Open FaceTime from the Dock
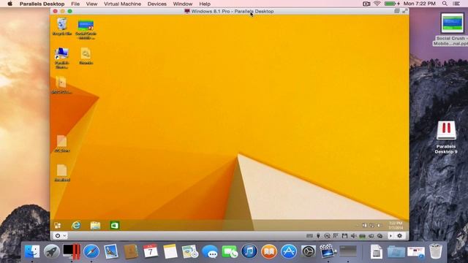 pos(230,251)
